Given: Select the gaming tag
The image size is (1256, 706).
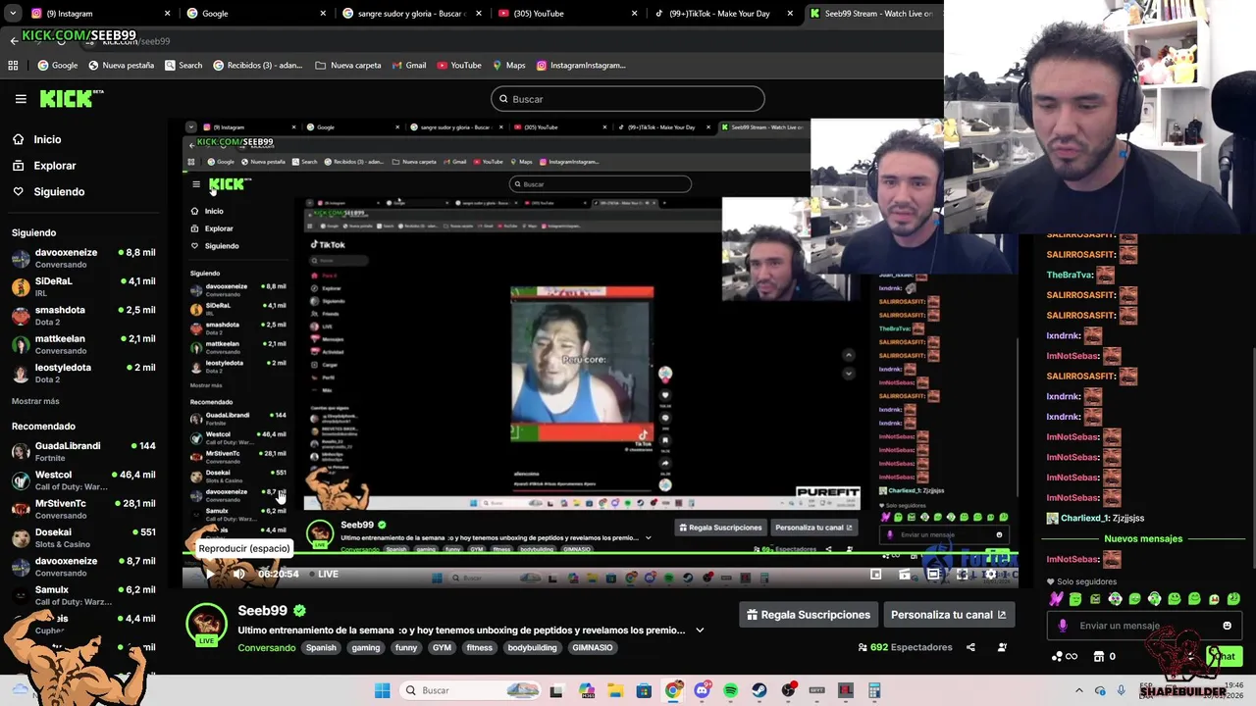Looking at the screenshot, I should [366, 648].
